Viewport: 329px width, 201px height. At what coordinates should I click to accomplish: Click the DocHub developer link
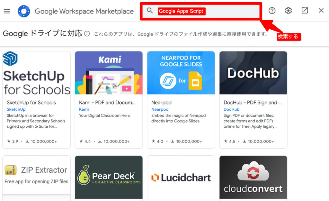point(231,109)
